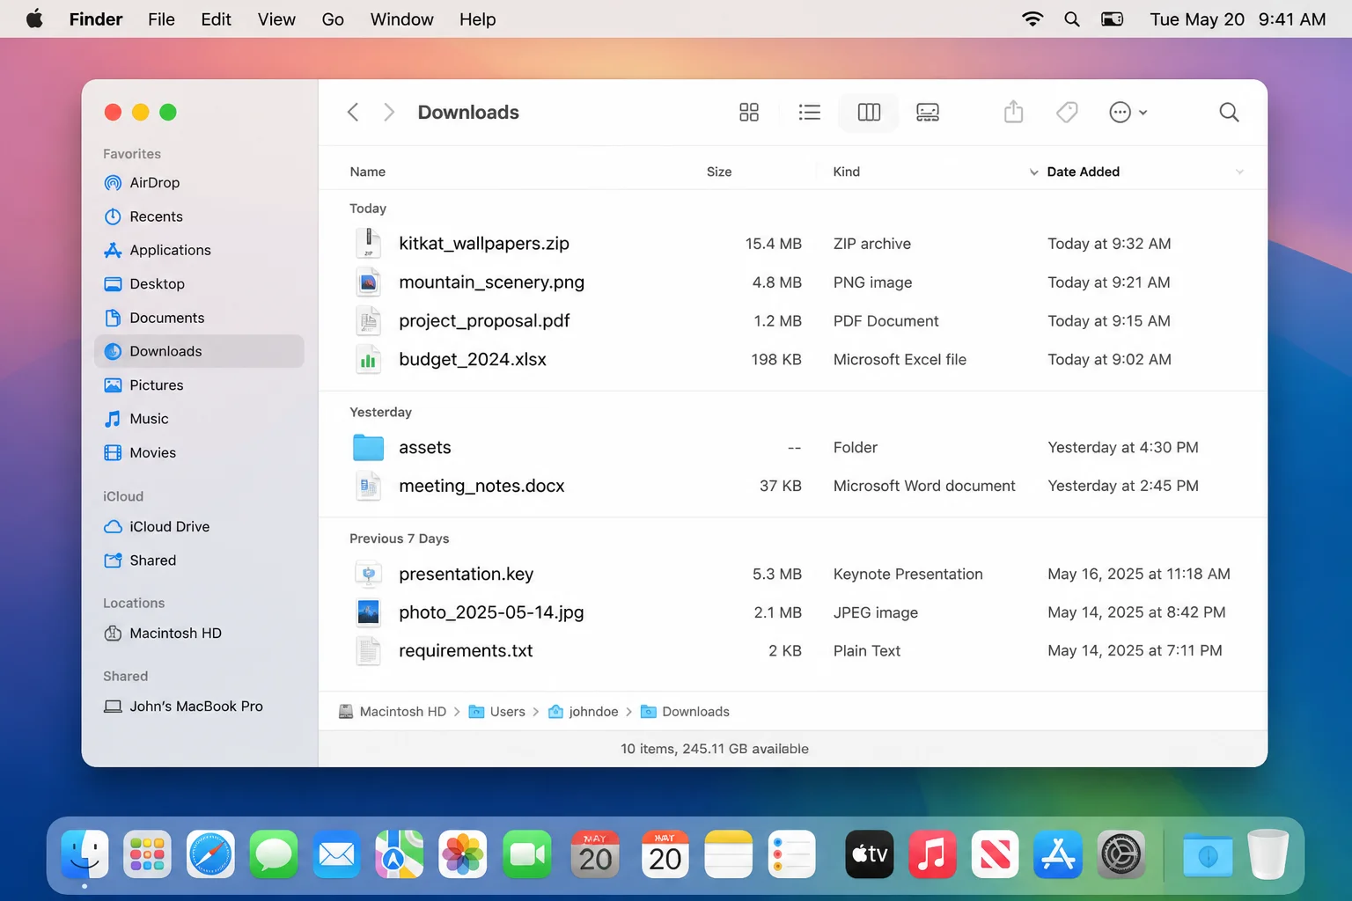Open Apple TV from the Dock

click(x=869, y=854)
